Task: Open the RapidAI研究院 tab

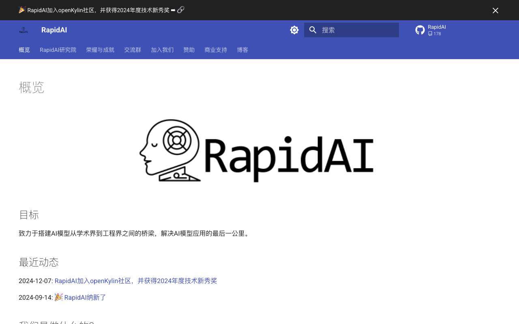Action: pos(58,50)
